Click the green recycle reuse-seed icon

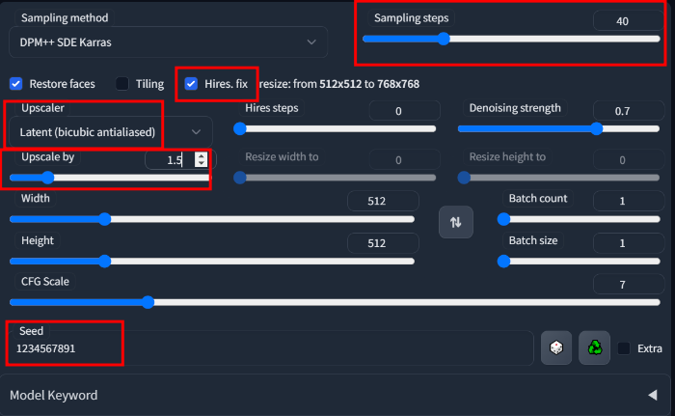(x=595, y=347)
